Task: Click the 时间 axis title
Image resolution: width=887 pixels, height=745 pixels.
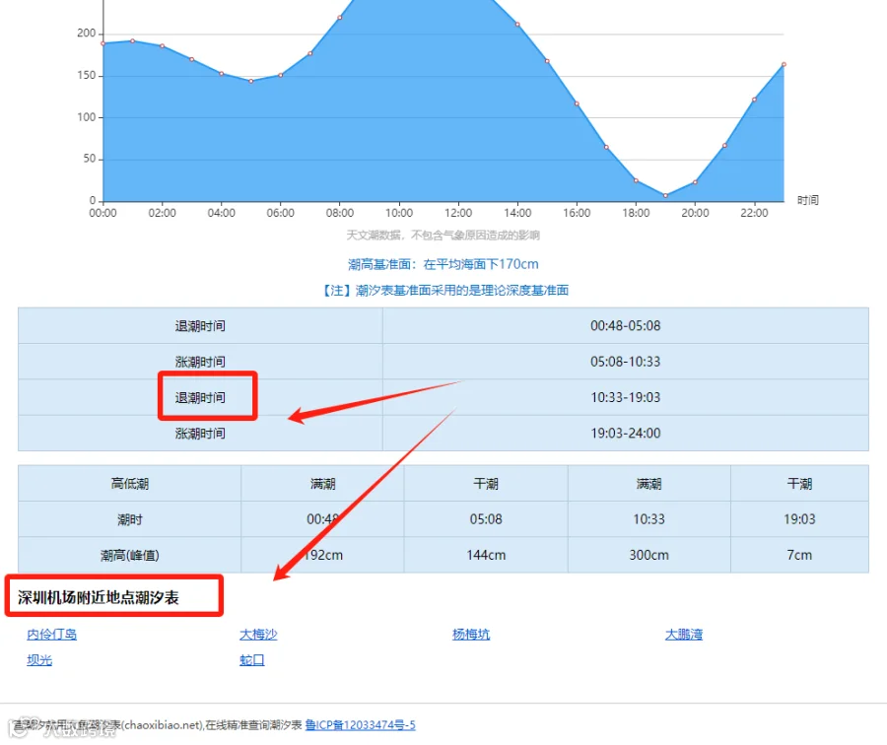Action: (x=808, y=200)
